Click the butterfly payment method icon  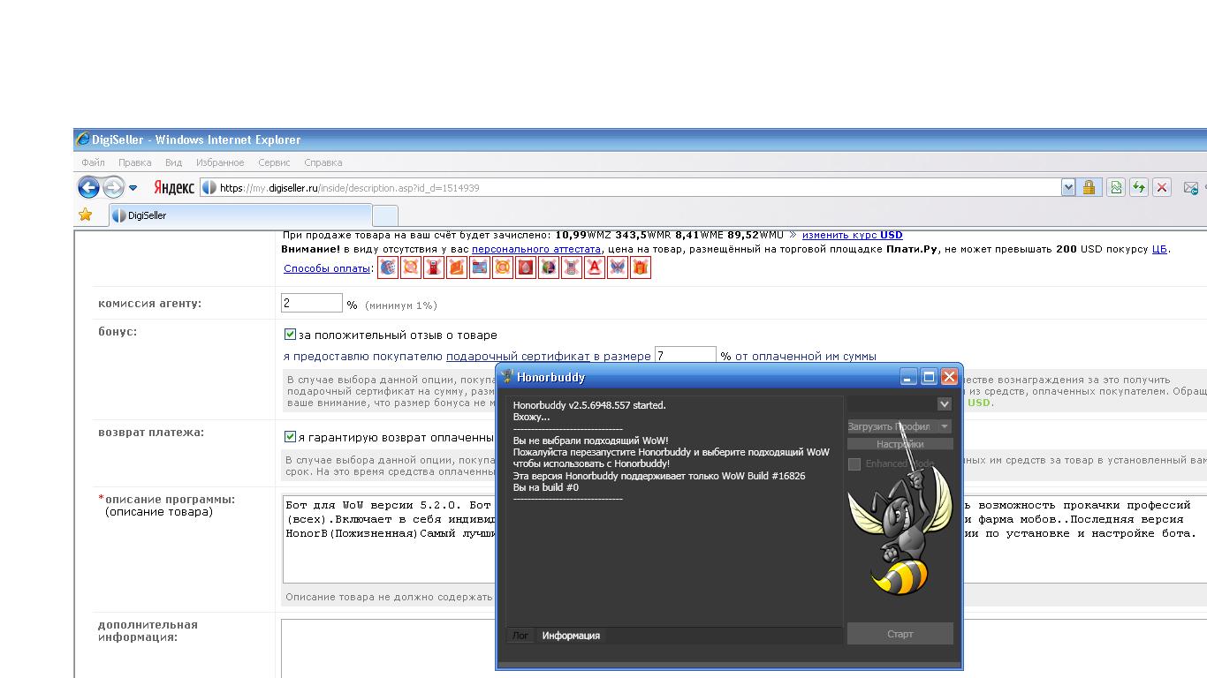[x=618, y=267]
